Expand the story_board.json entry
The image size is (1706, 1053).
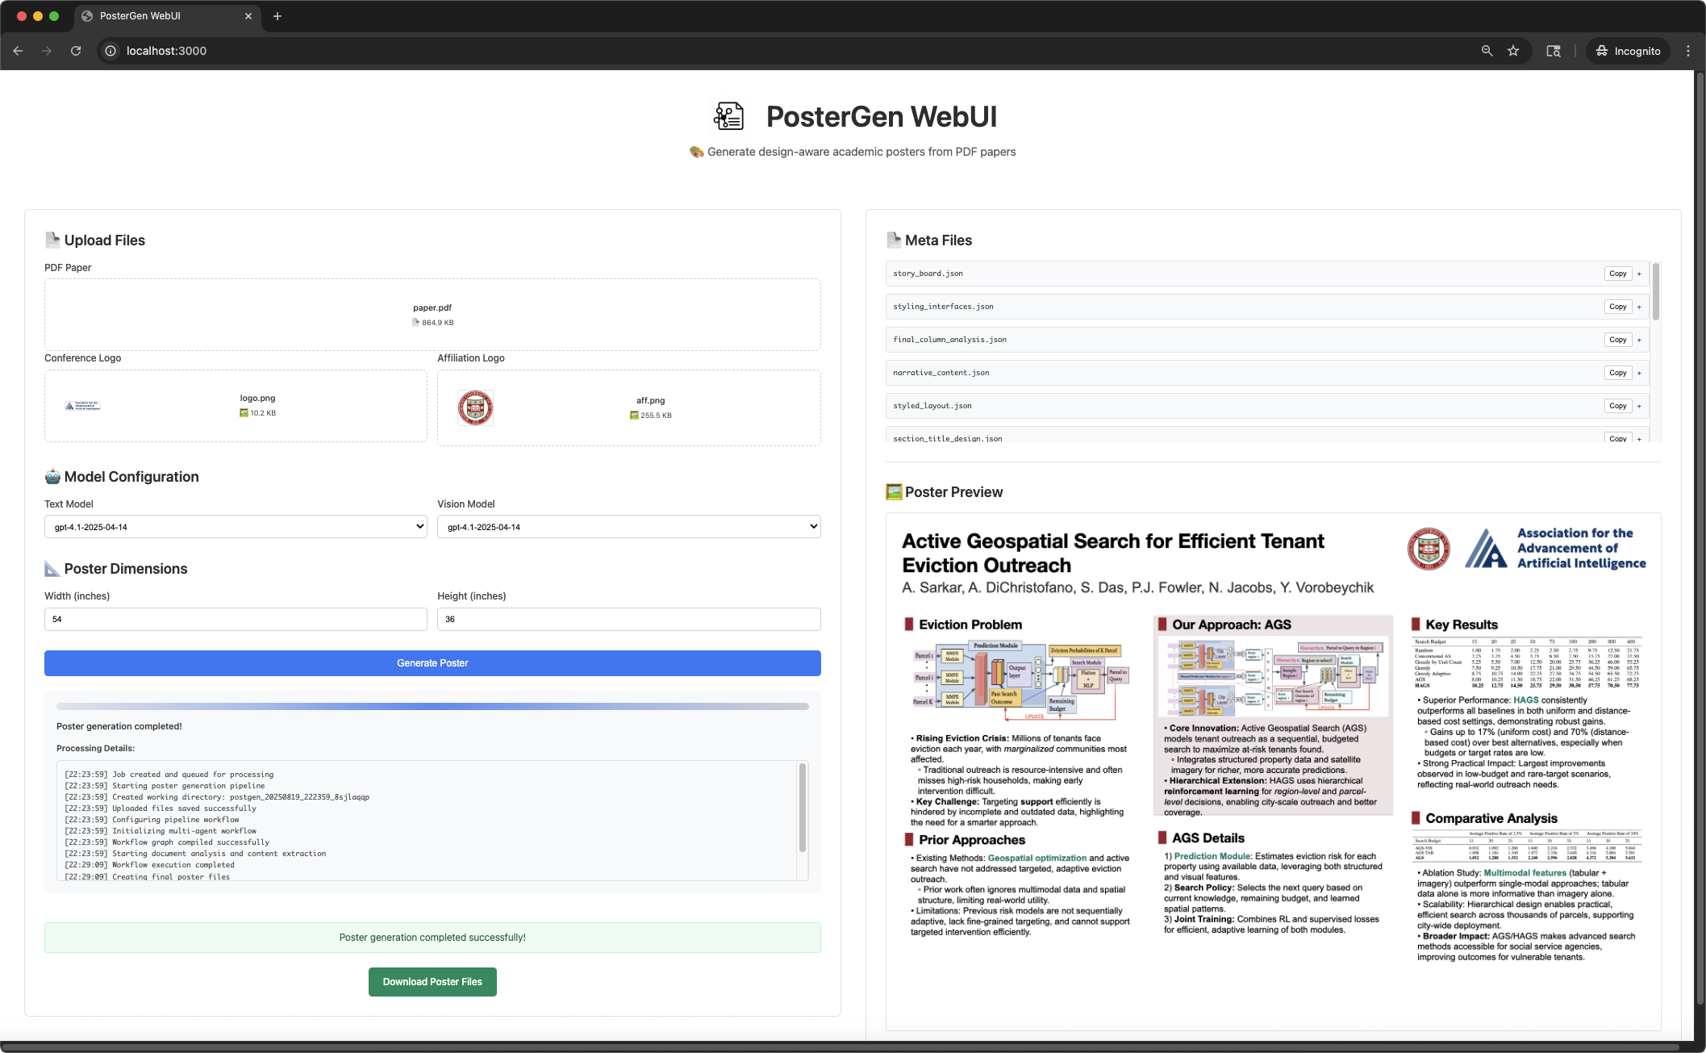pos(1639,274)
